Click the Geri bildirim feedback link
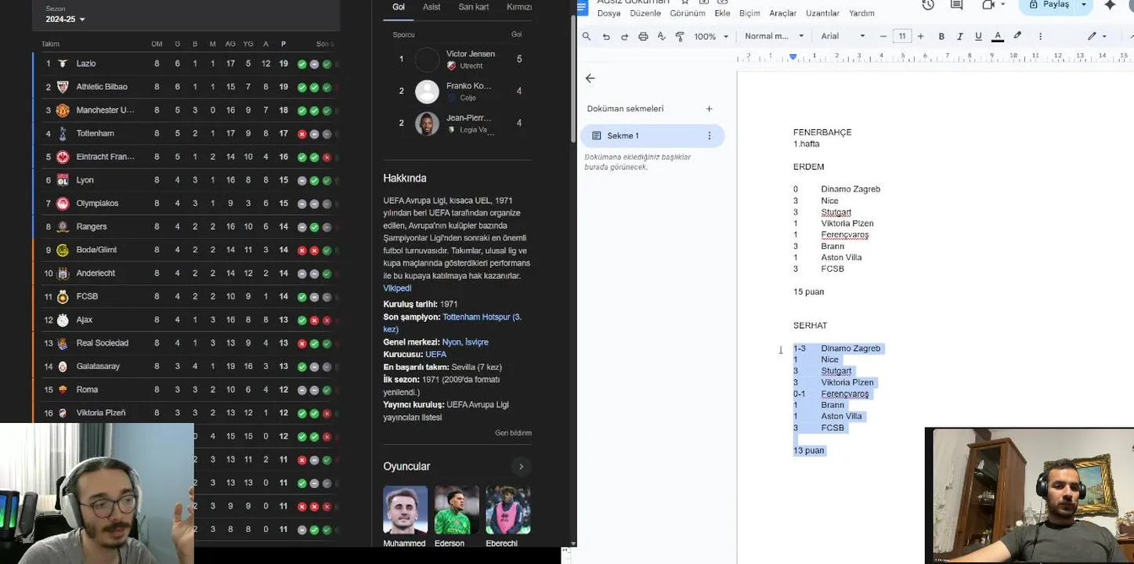 tap(513, 433)
